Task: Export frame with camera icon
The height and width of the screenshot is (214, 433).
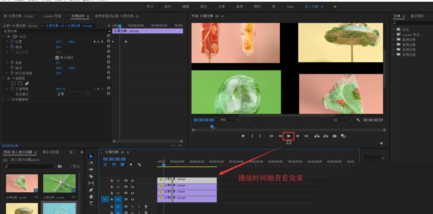Action: pos(334,136)
